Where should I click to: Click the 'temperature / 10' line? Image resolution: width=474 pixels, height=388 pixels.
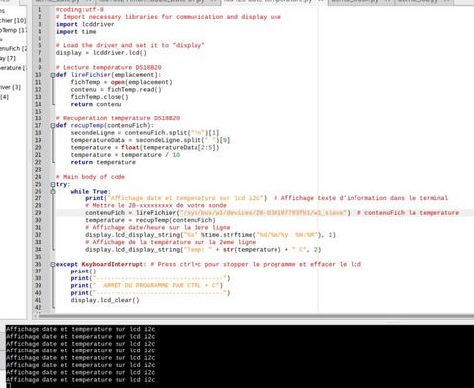(x=125, y=155)
